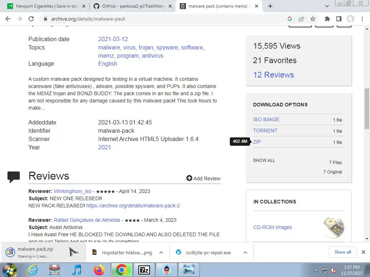Switch to the Newport Cigarettes tab
The width and height of the screenshot is (370, 277).
pyautogui.click(x=46, y=6)
